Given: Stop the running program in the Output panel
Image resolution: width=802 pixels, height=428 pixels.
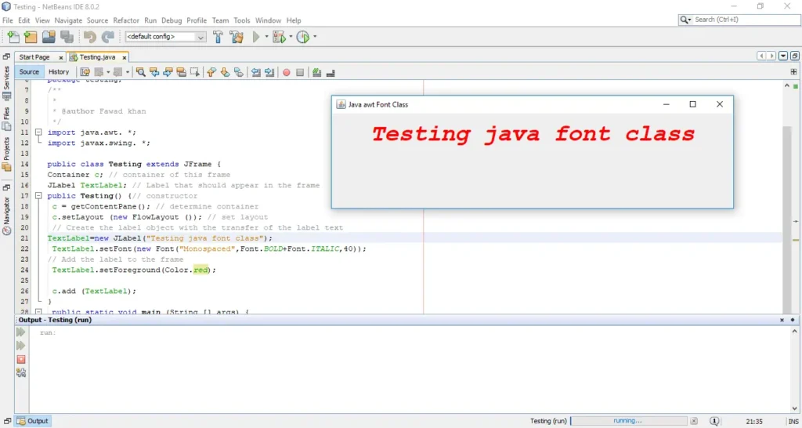Looking at the screenshot, I should pos(21,359).
